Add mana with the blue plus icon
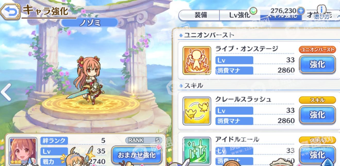 pyautogui.click(x=301, y=11)
